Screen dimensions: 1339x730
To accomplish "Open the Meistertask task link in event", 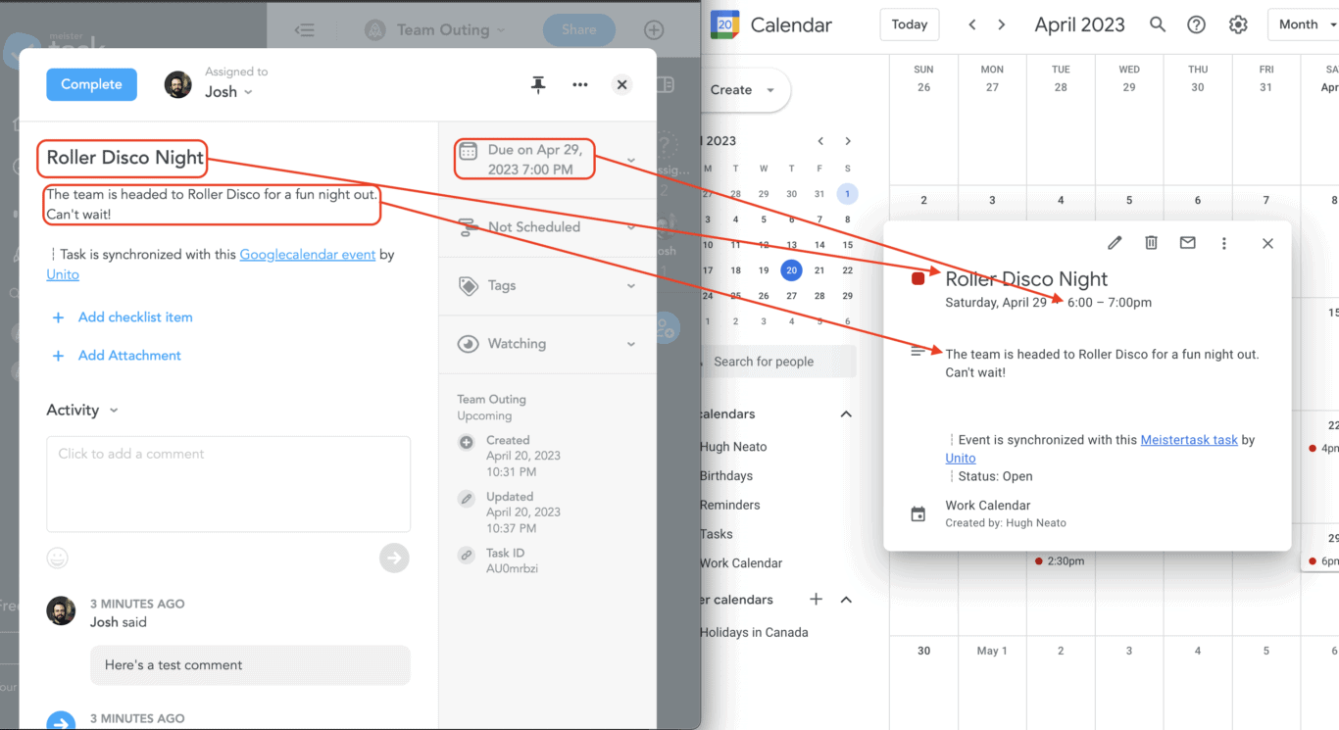I will pyautogui.click(x=1189, y=441).
